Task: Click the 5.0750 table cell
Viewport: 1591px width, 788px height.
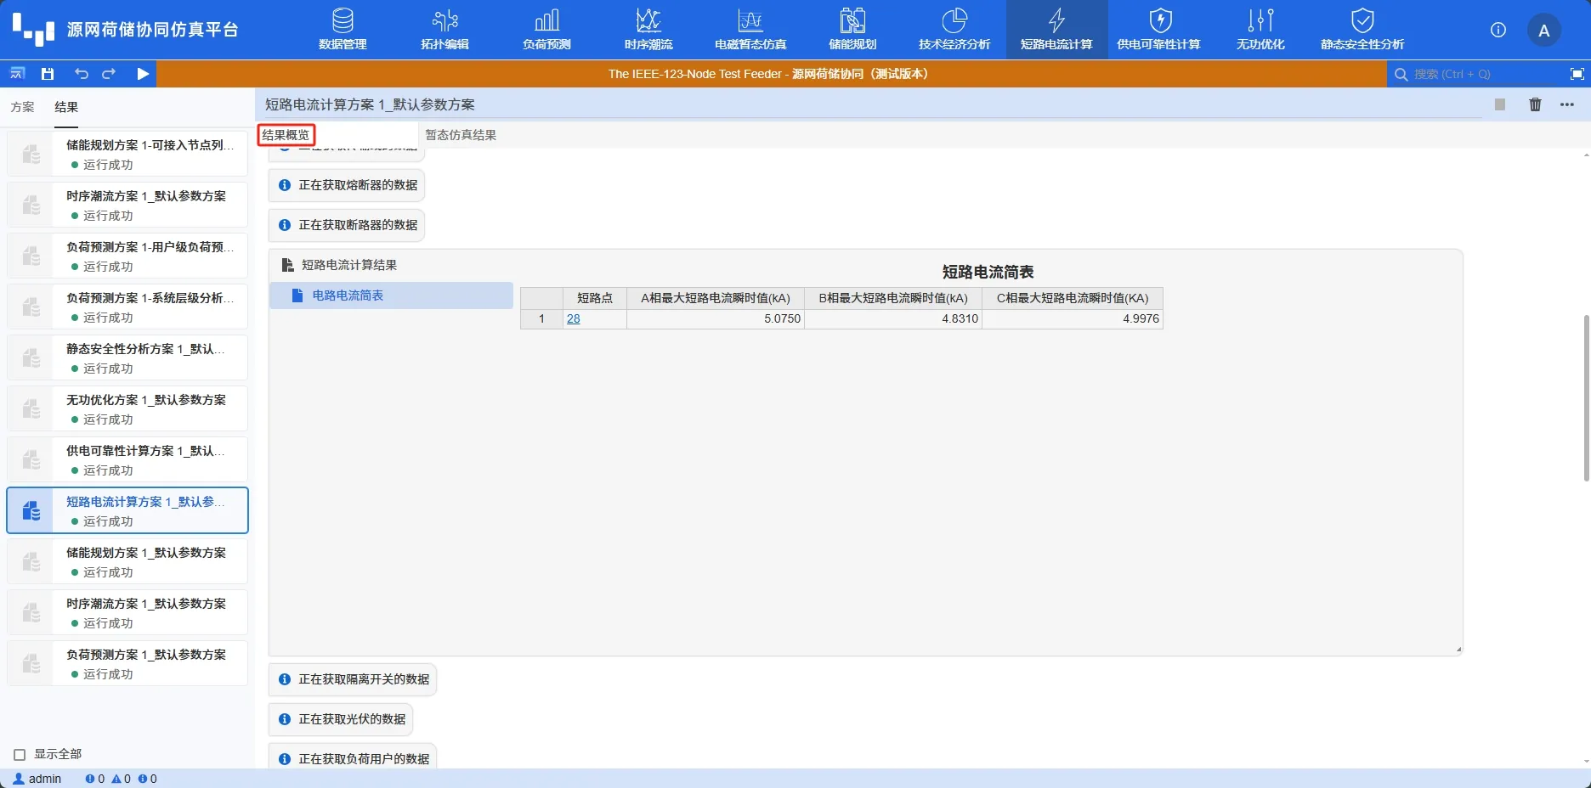Action: tap(716, 318)
